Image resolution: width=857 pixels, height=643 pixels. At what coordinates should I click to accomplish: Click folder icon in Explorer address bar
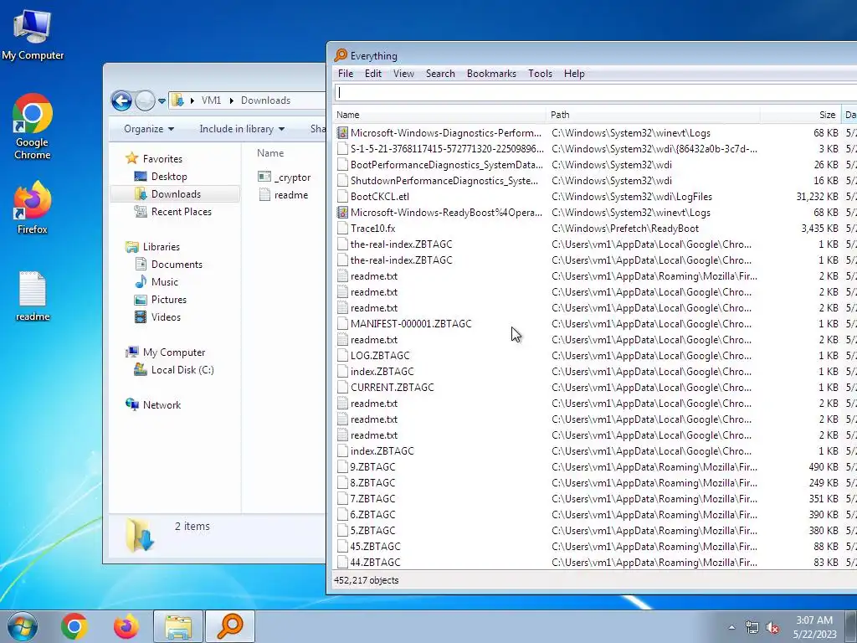pos(177,100)
